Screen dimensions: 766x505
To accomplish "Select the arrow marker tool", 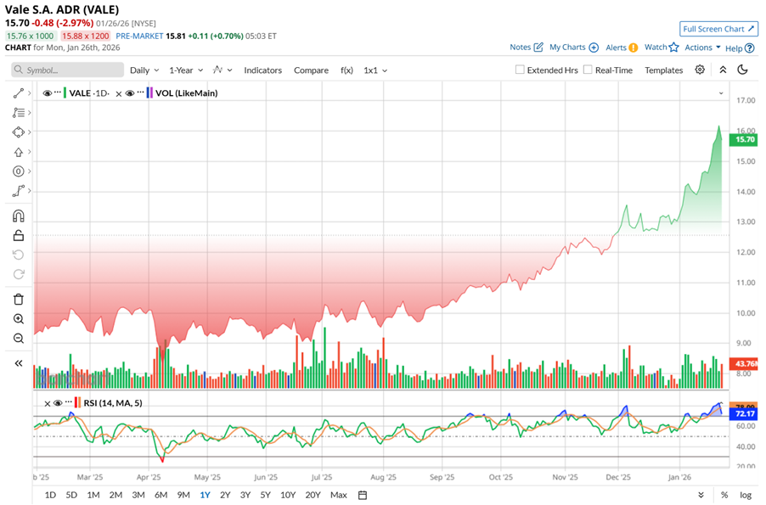I will [x=19, y=152].
